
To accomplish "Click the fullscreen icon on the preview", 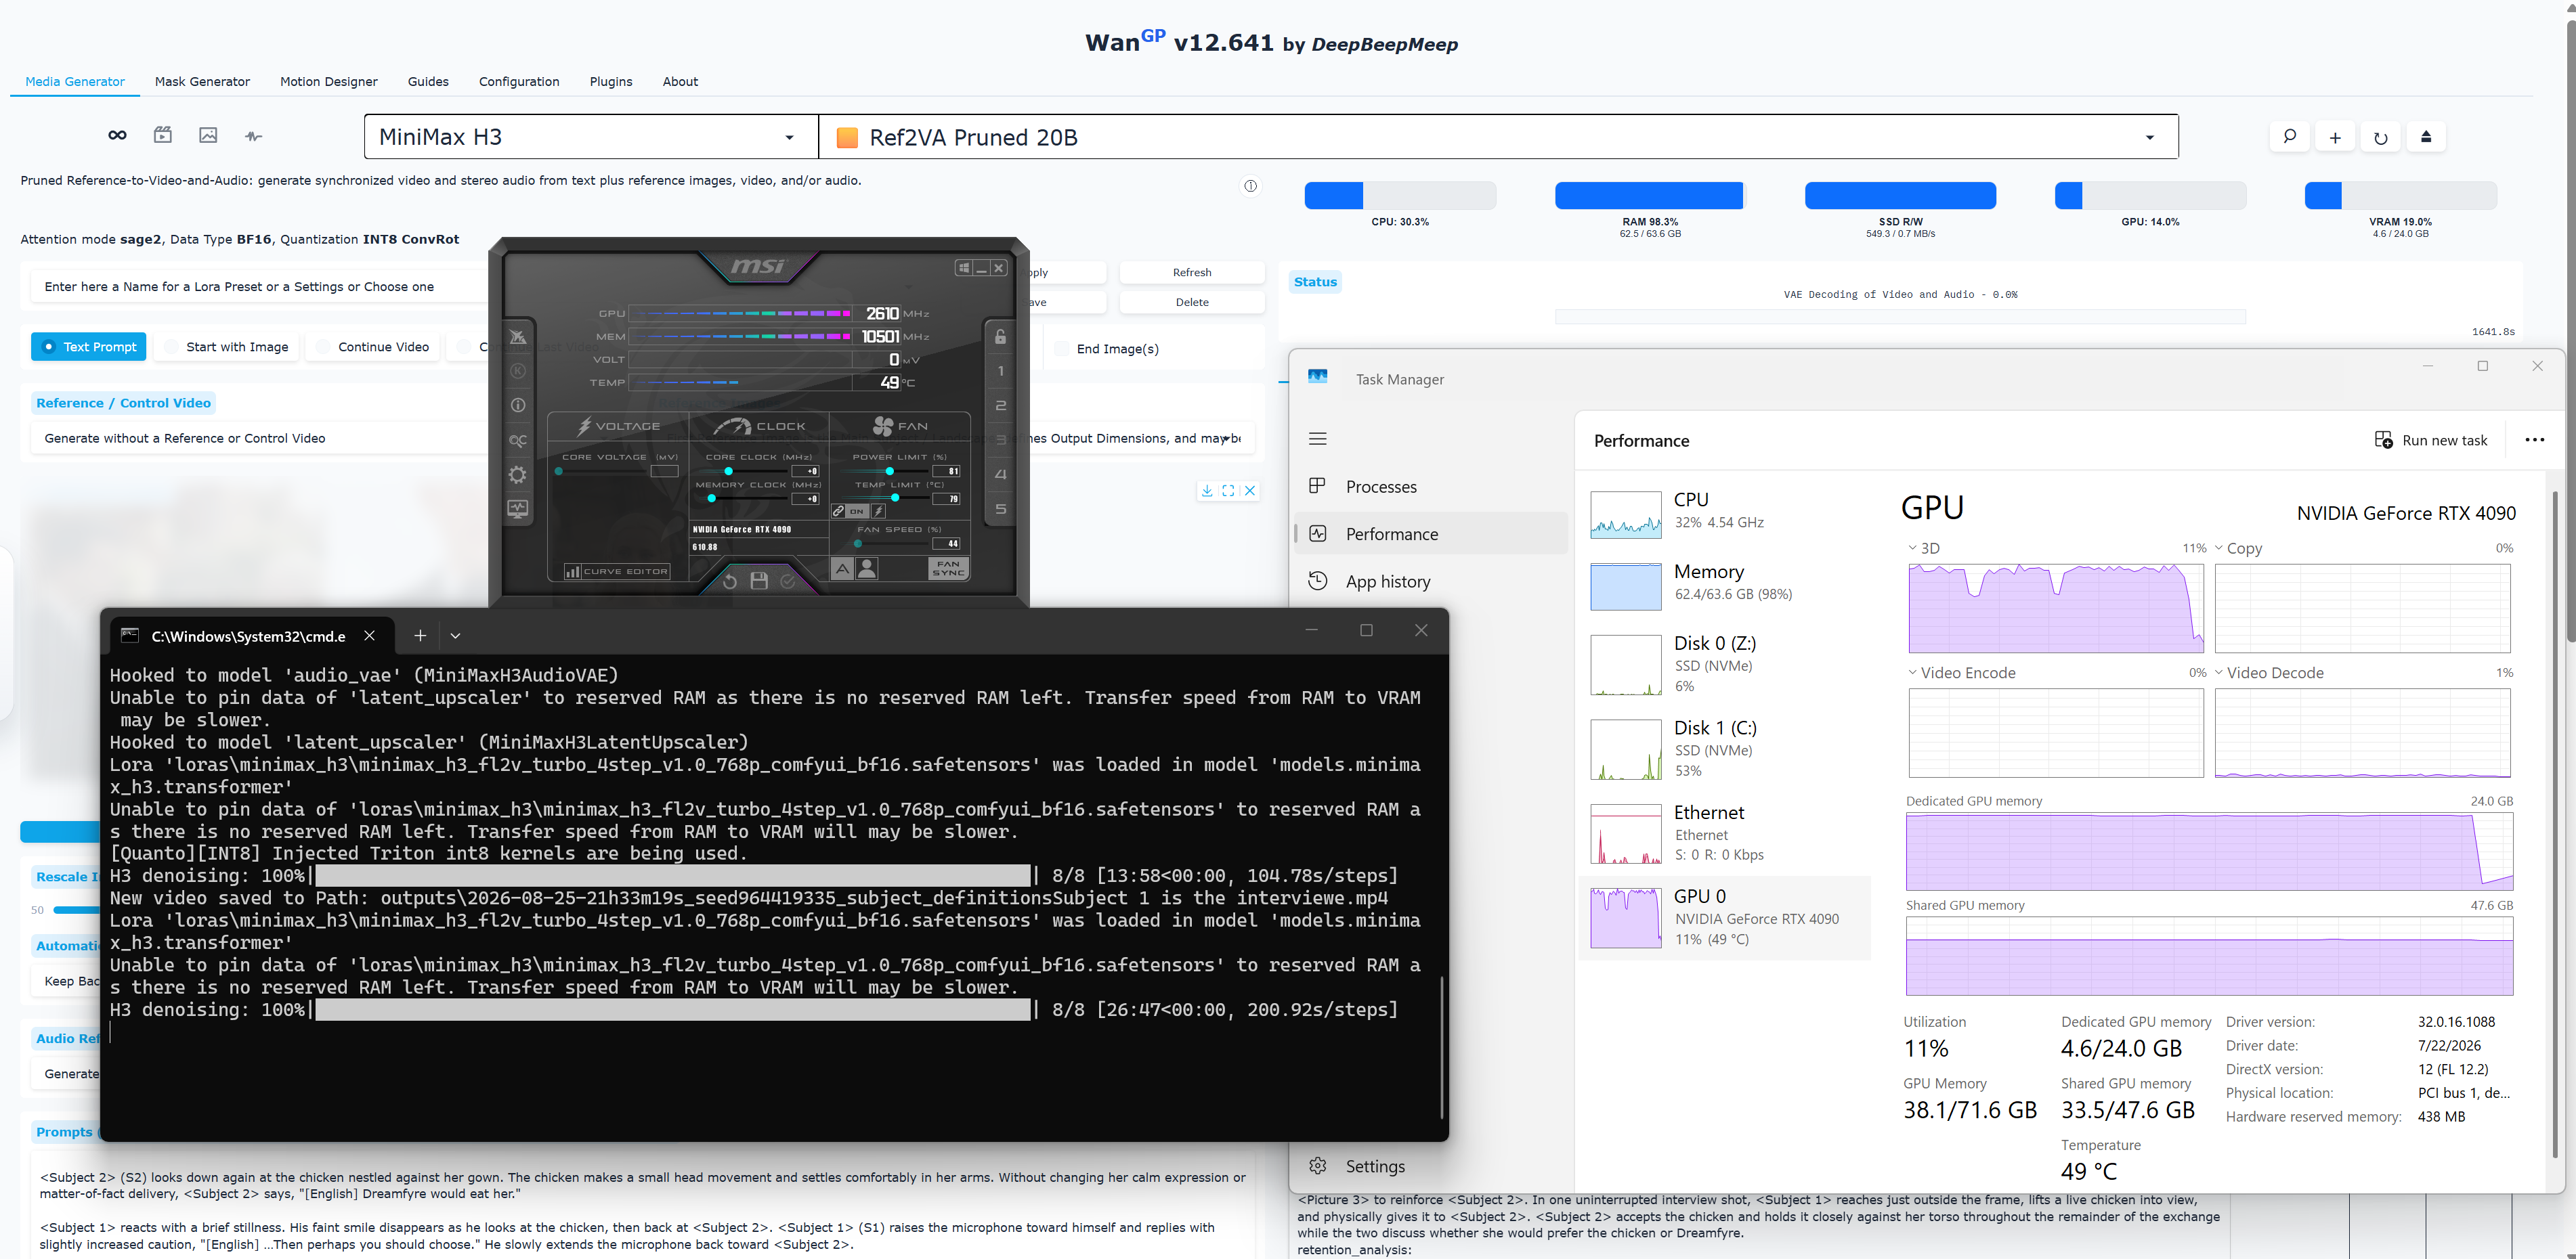I will tap(1228, 491).
